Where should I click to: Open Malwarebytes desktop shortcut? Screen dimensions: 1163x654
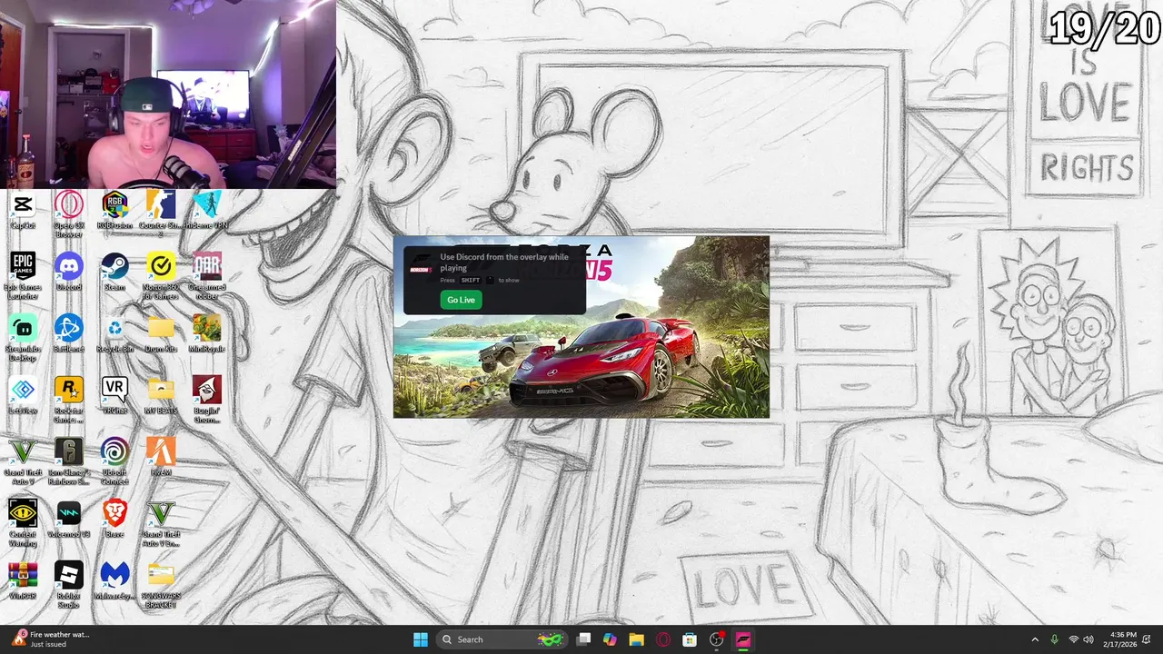[114, 581]
